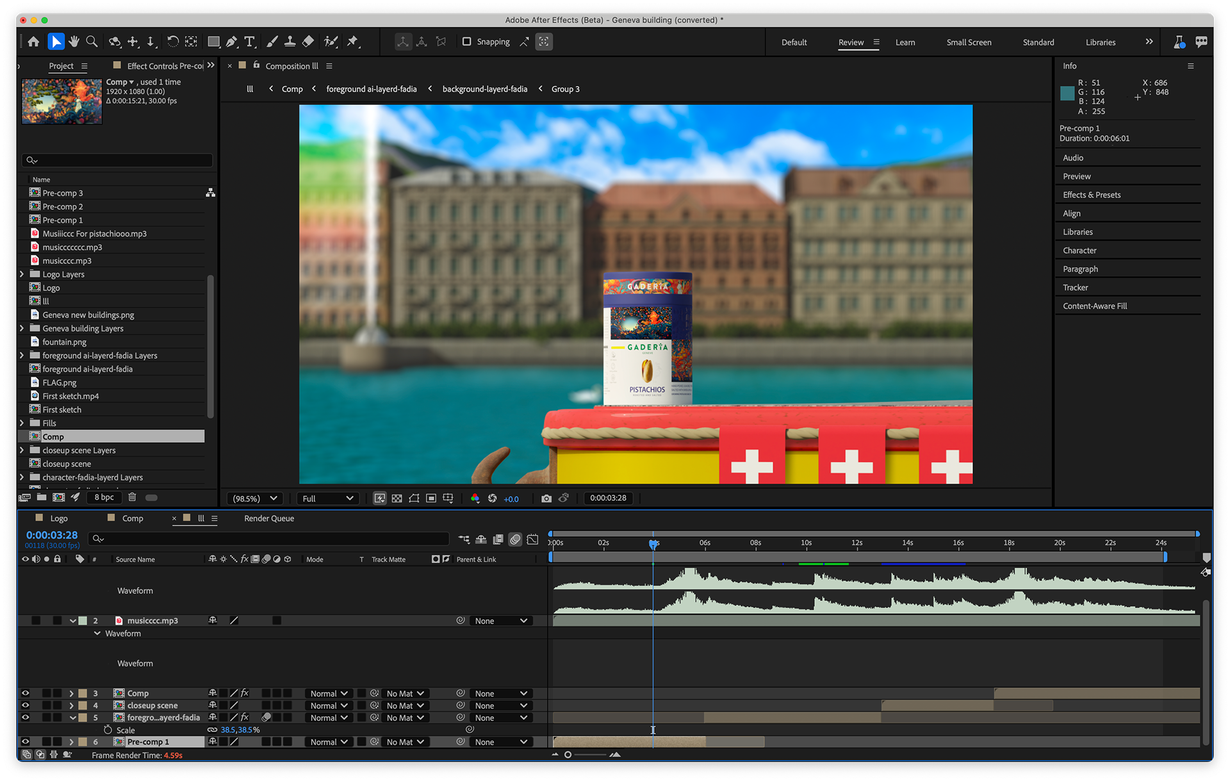Click the timeline zoom slider
Image resolution: width=1230 pixels, height=781 pixels.
coord(586,755)
